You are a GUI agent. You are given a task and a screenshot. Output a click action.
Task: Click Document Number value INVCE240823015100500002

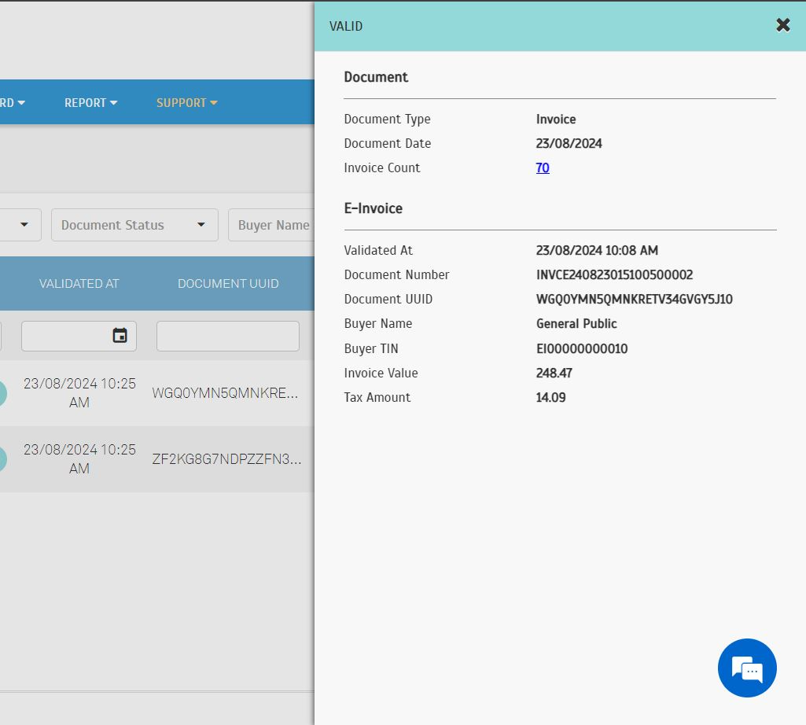[614, 275]
